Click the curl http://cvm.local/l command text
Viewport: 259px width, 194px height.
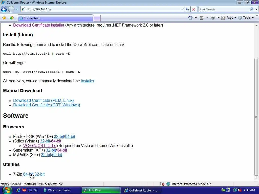coord(36,54)
